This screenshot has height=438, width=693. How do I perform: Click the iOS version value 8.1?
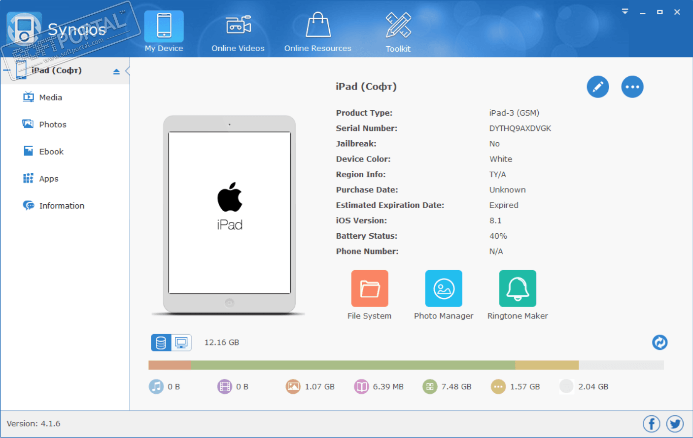[495, 220]
